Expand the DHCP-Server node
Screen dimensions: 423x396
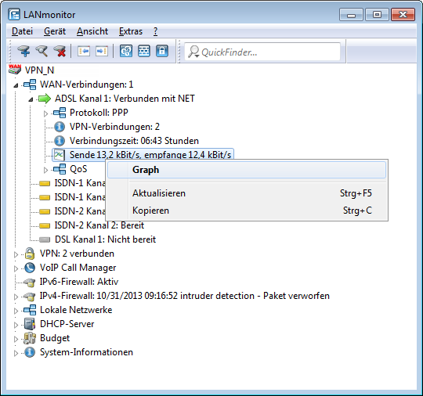[16, 325]
